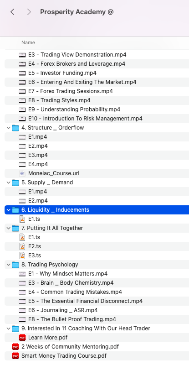Collapse the 4. Structure _ Orderflow folder

click(9, 128)
